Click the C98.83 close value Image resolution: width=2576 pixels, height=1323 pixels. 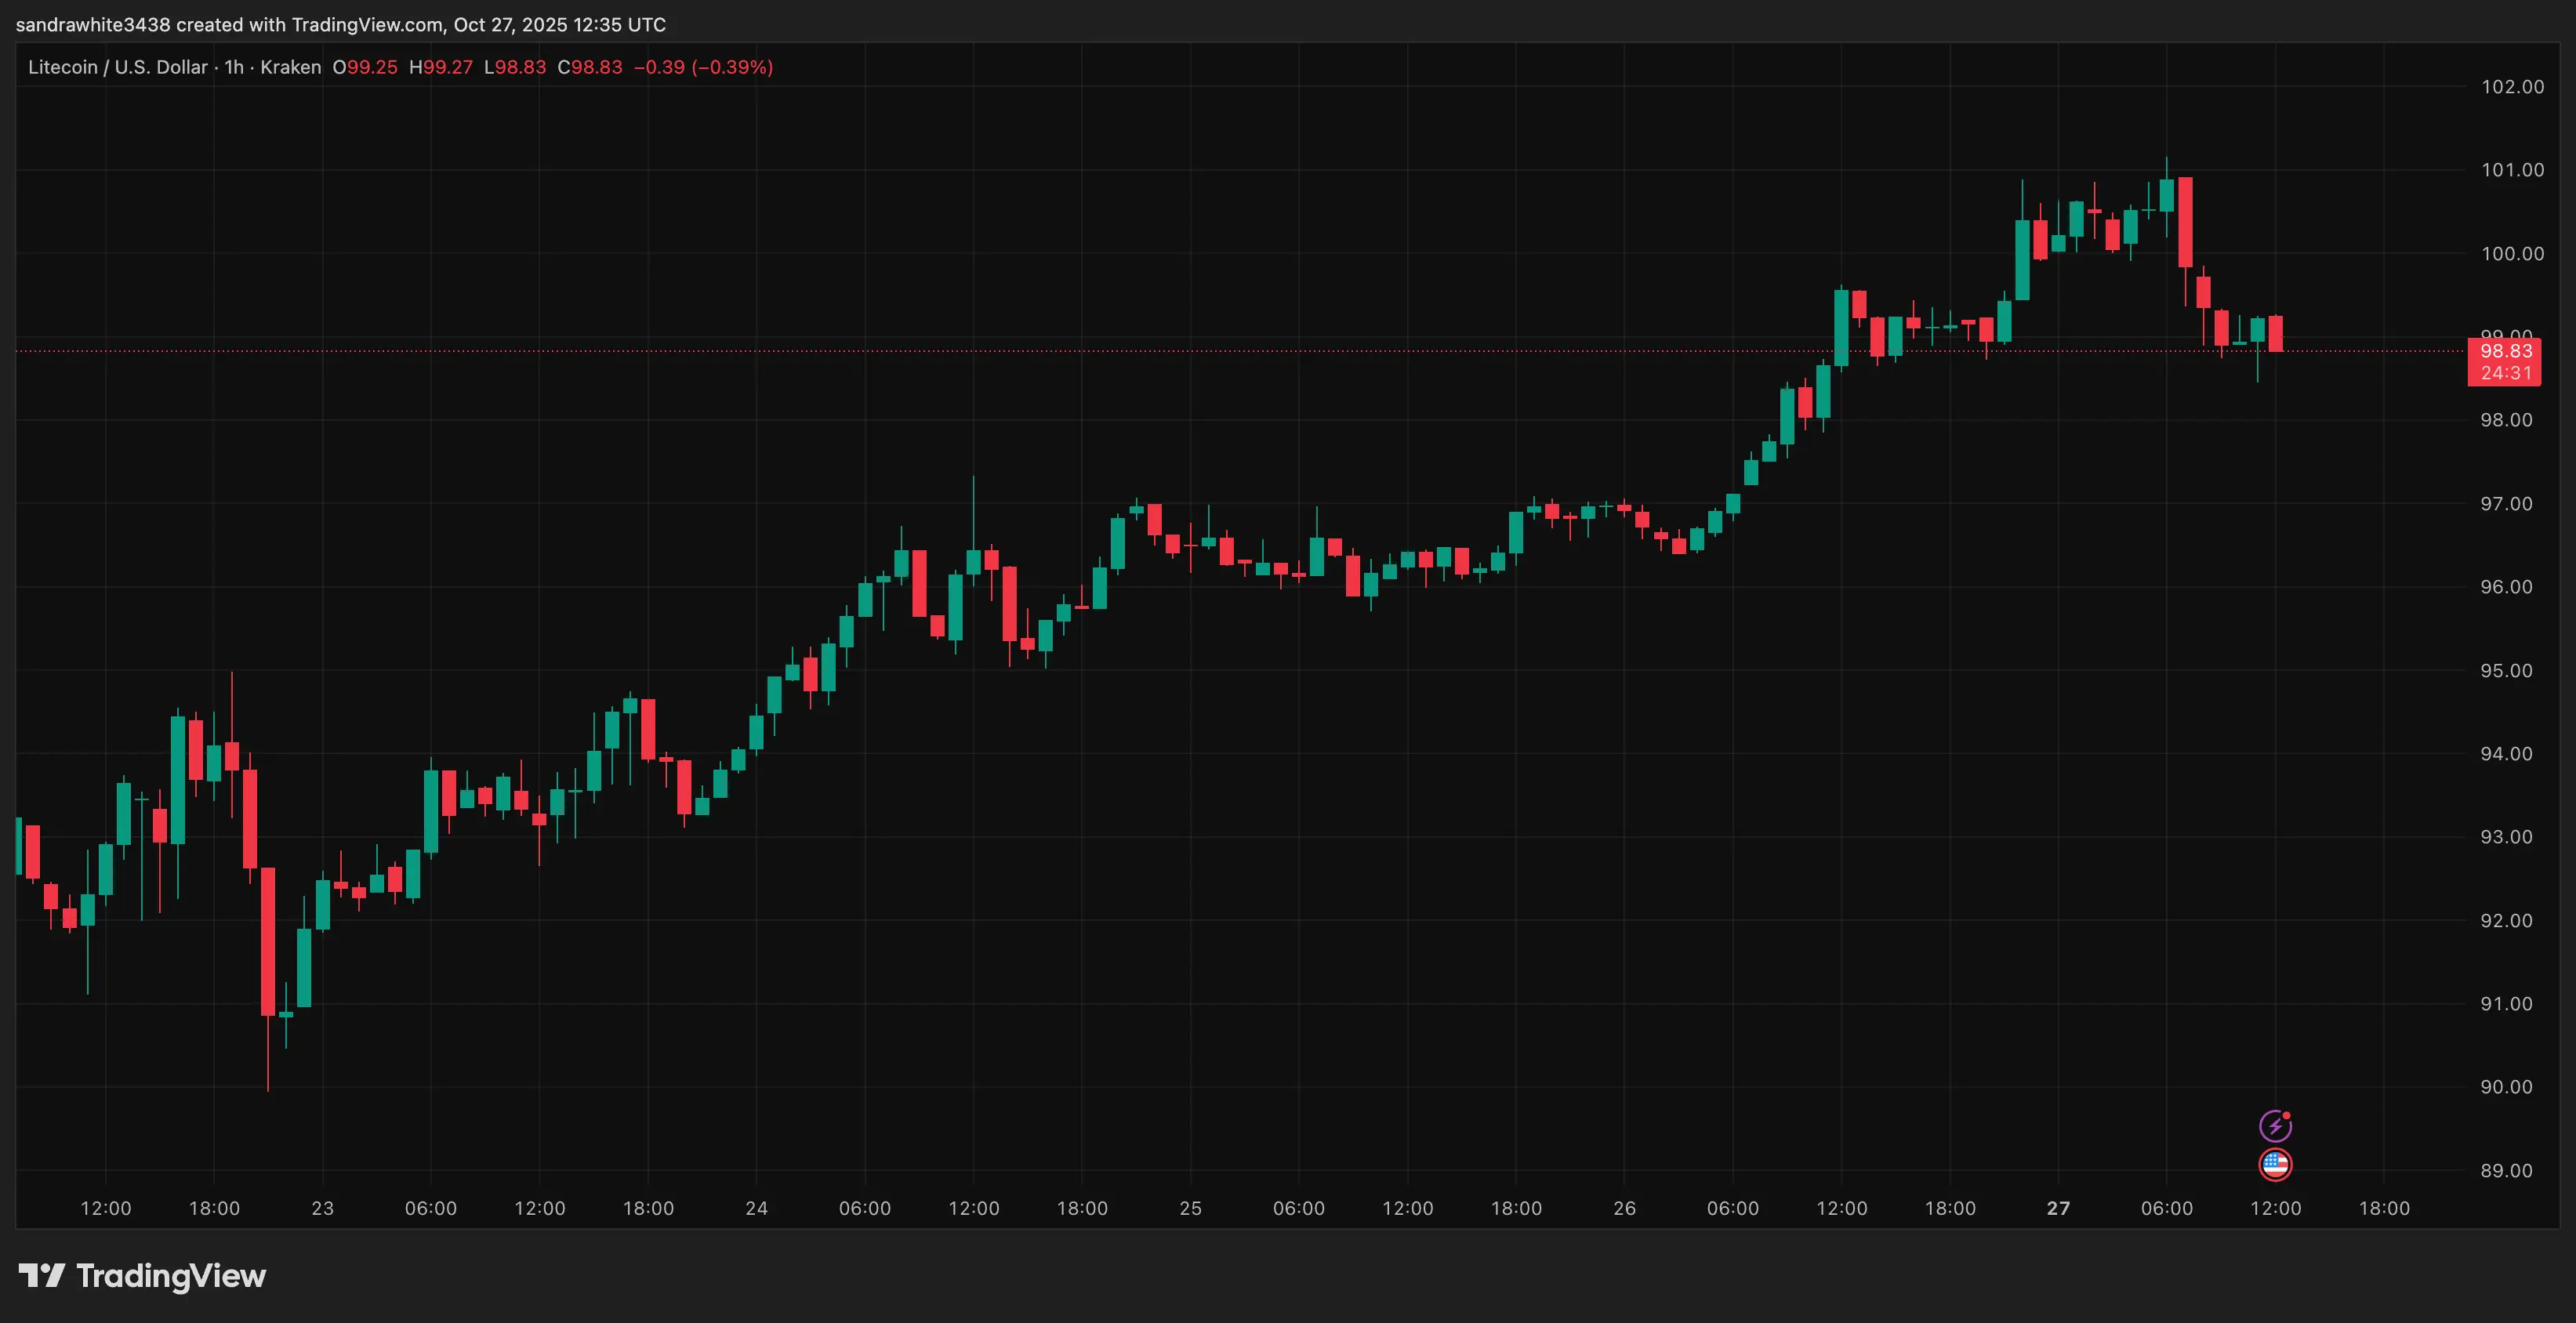click(590, 67)
